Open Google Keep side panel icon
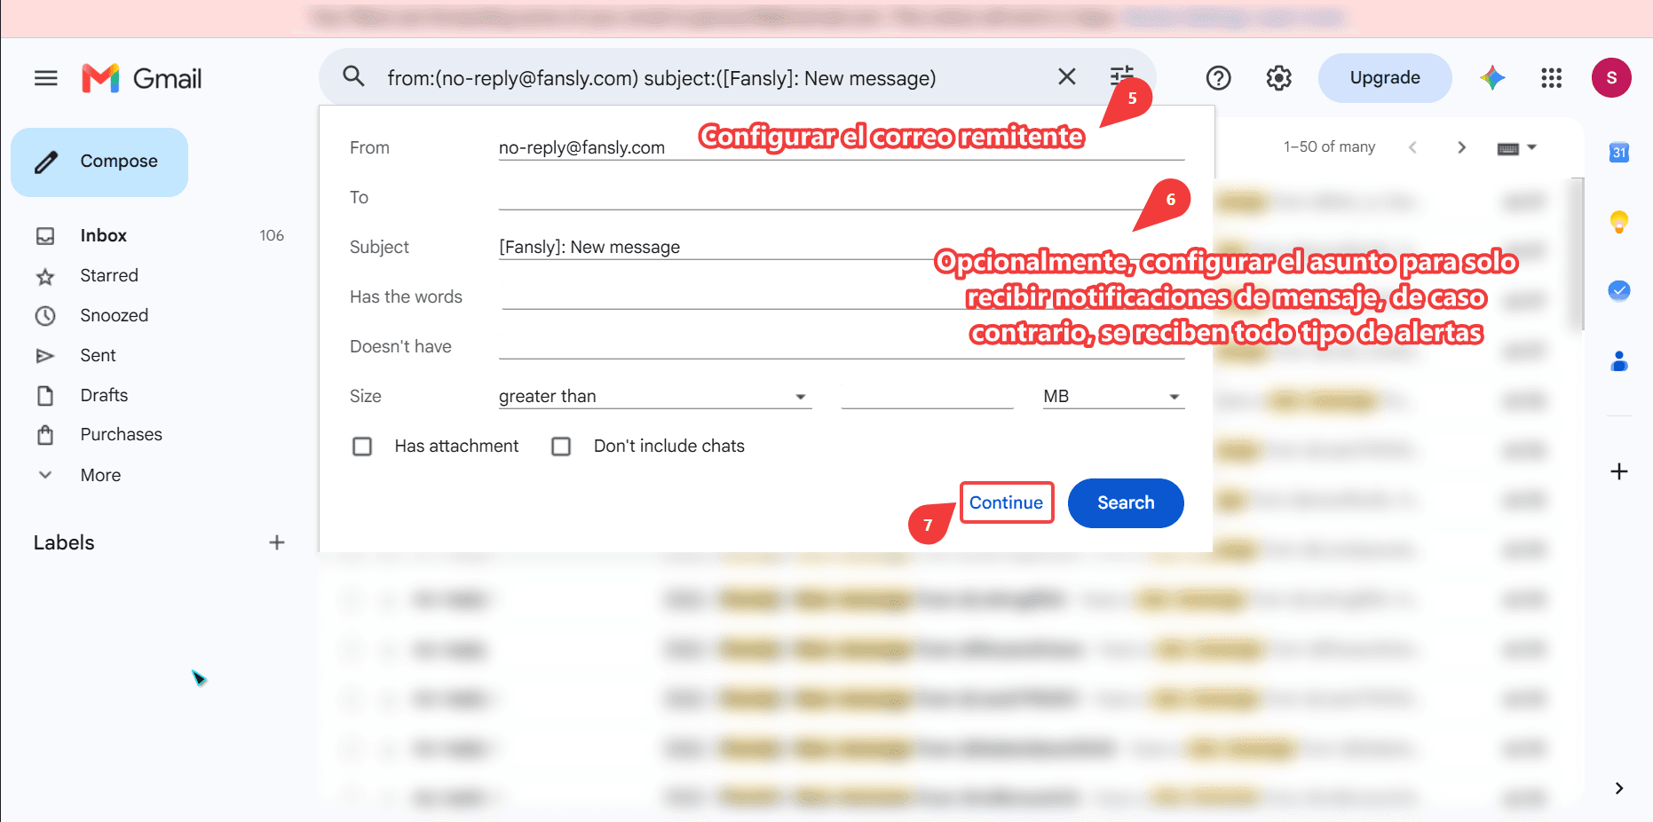 pos(1619,222)
